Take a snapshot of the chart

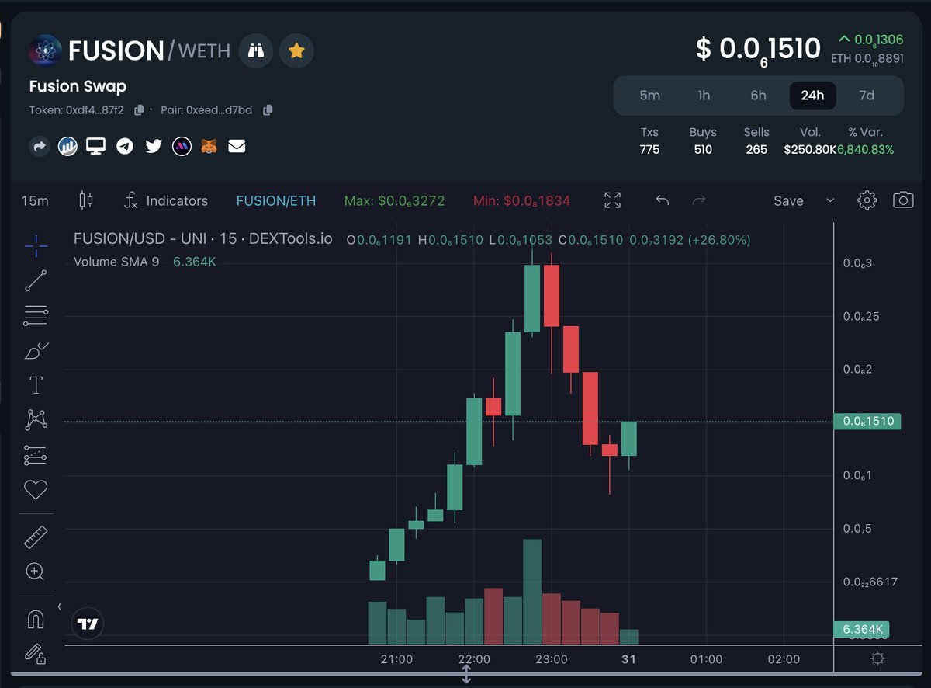[x=904, y=200]
